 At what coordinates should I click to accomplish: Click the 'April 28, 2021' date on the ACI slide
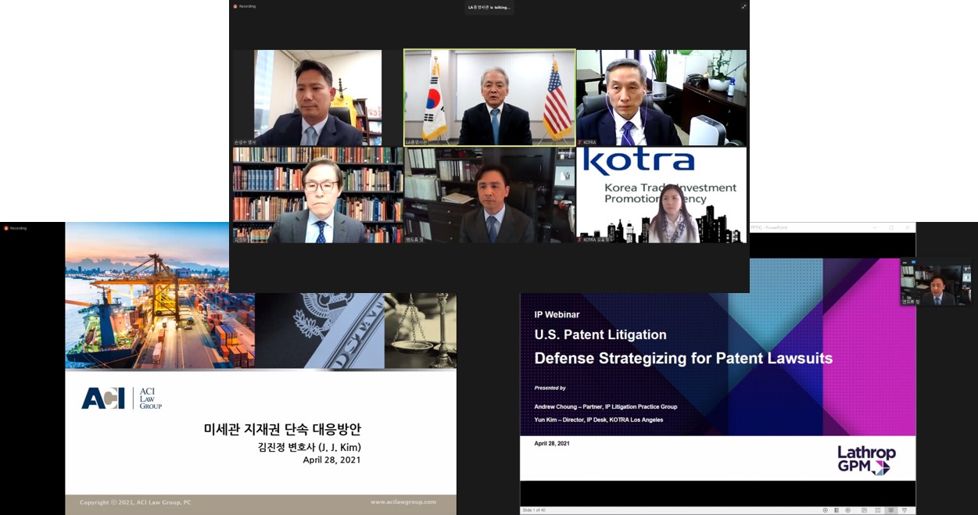click(331, 460)
